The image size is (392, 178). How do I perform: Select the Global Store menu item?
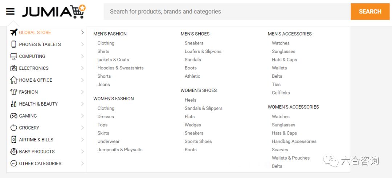point(35,32)
